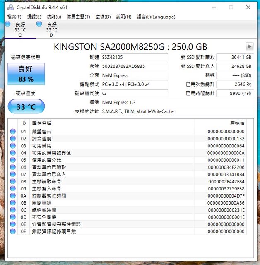Click the 33 °C temperature button
This screenshot has width=260, height=265.
[26, 107]
